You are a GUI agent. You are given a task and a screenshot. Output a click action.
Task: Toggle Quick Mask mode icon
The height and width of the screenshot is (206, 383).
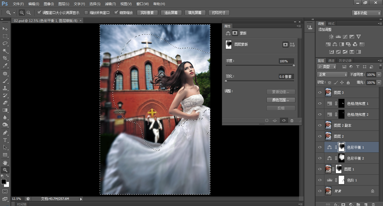5,191
